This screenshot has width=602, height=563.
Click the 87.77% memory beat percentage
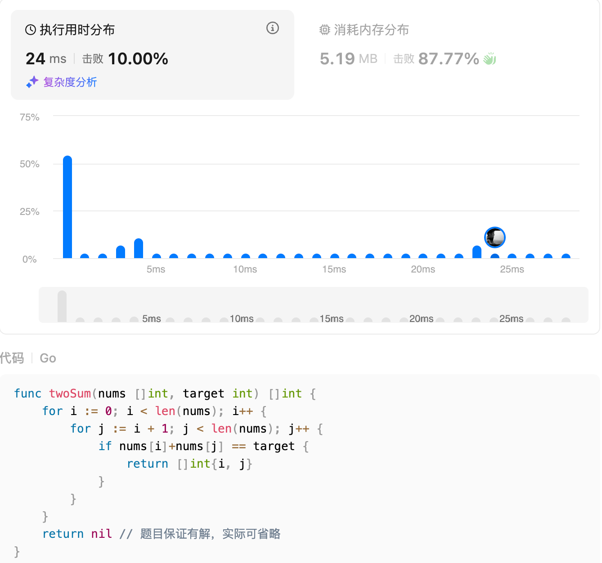pos(449,58)
